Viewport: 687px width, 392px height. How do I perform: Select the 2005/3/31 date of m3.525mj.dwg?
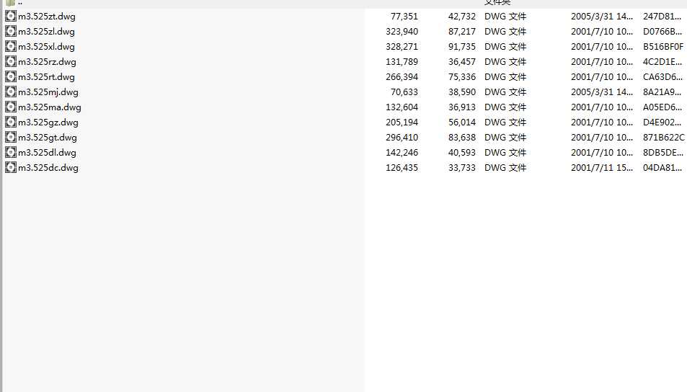602,92
